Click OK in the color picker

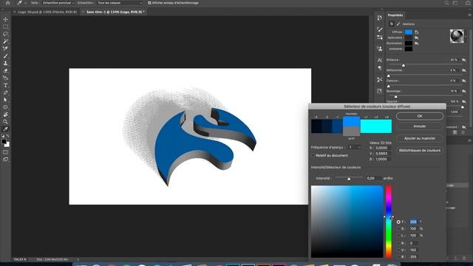click(x=420, y=116)
